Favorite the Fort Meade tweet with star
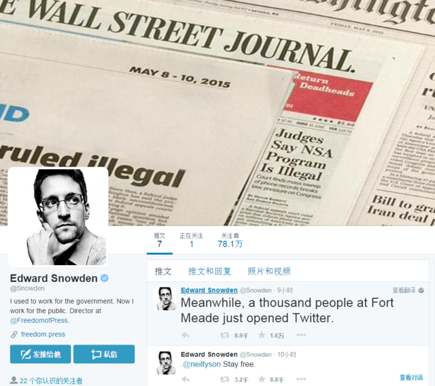435x386 pixels. click(x=262, y=335)
